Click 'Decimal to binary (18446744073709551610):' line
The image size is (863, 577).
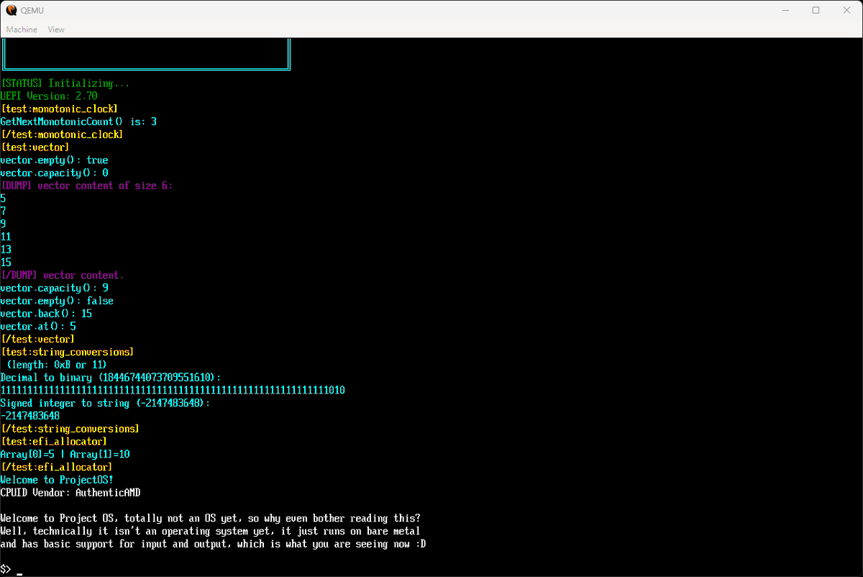(x=111, y=378)
